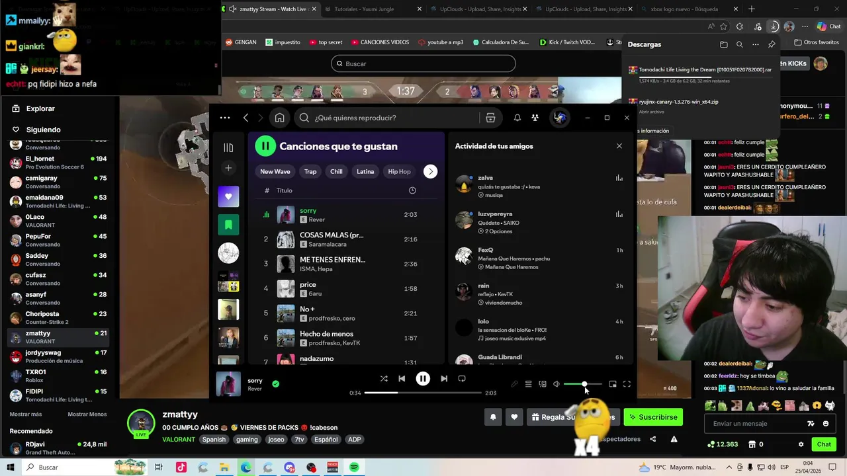Click the green Suscribirse button
Image resolution: width=847 pixels, height=476 pixels.
(x=653, y=417)
